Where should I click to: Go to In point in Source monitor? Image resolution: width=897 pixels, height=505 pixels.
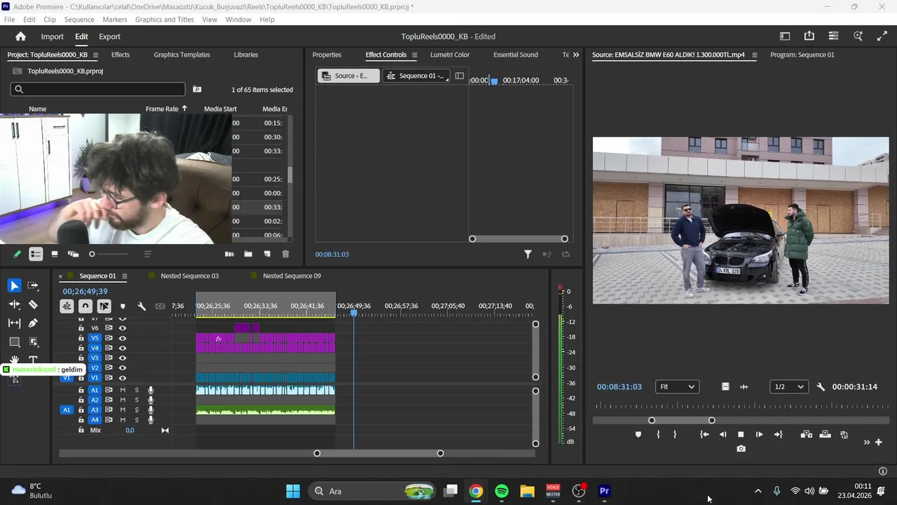[704, 435]
